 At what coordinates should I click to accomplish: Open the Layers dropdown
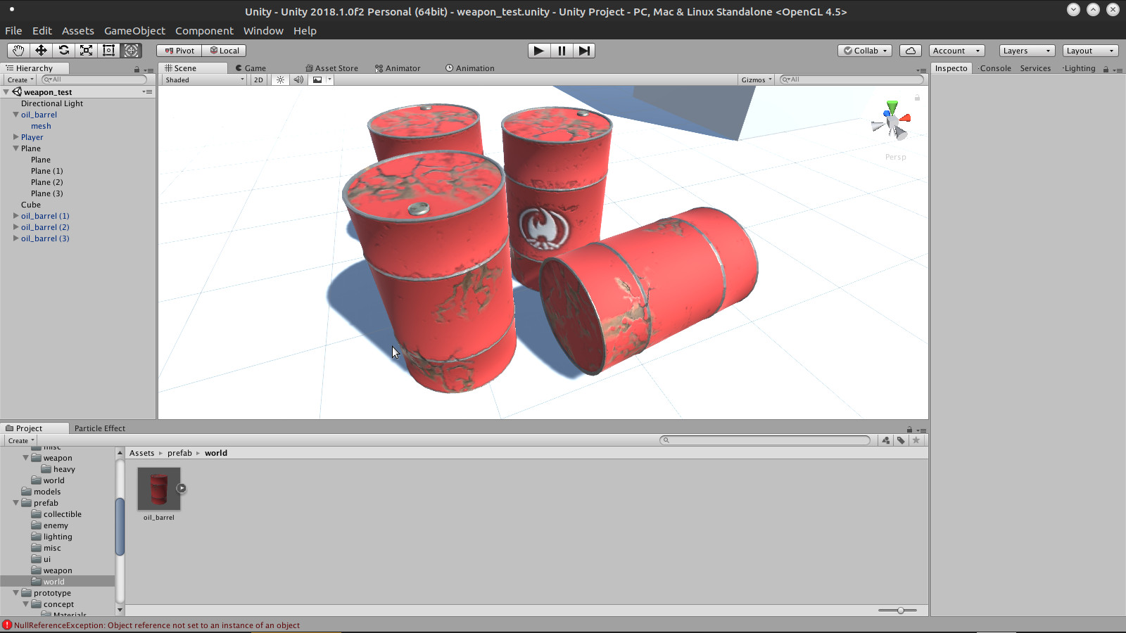point(1026,51)
